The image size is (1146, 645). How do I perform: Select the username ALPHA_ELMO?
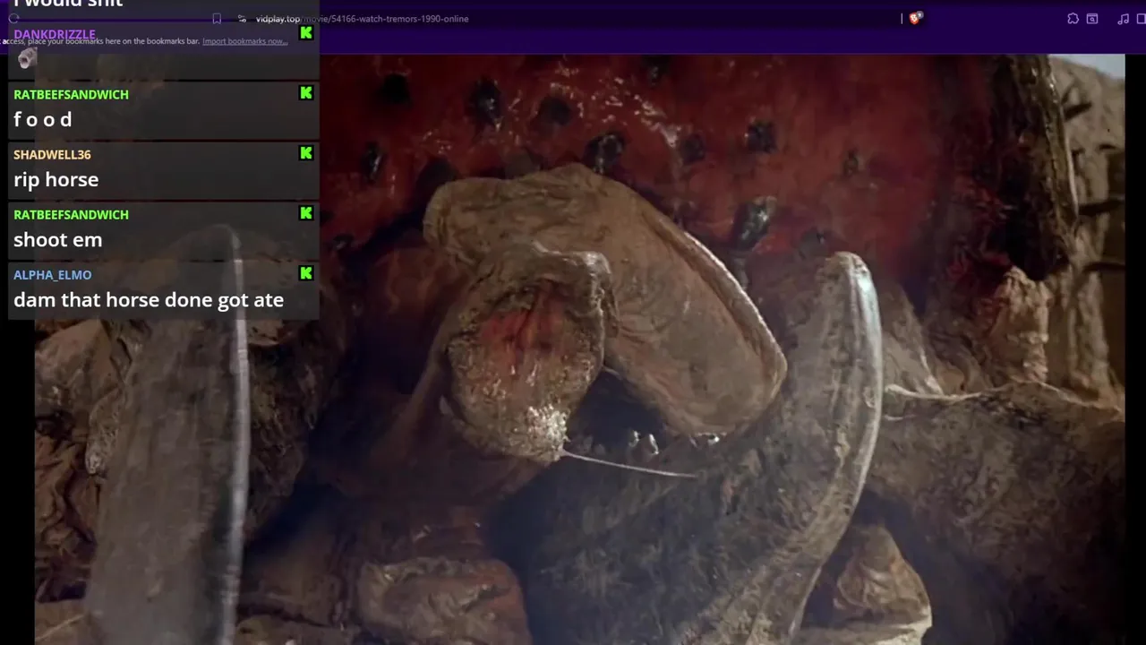pos(52,274)
